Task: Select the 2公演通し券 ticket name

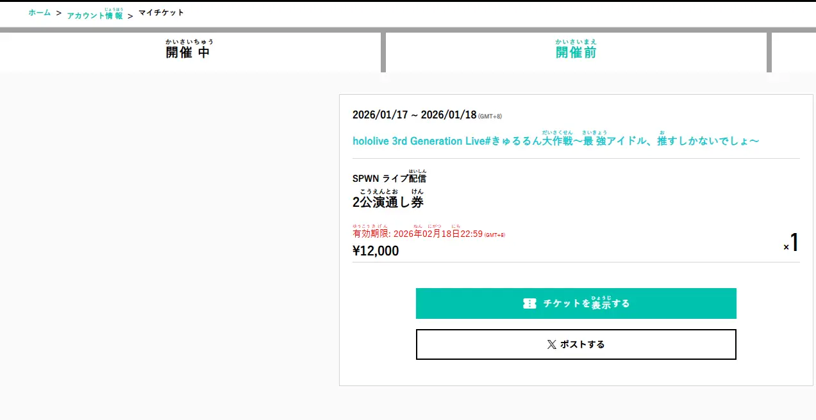Action: click(388, 202)
